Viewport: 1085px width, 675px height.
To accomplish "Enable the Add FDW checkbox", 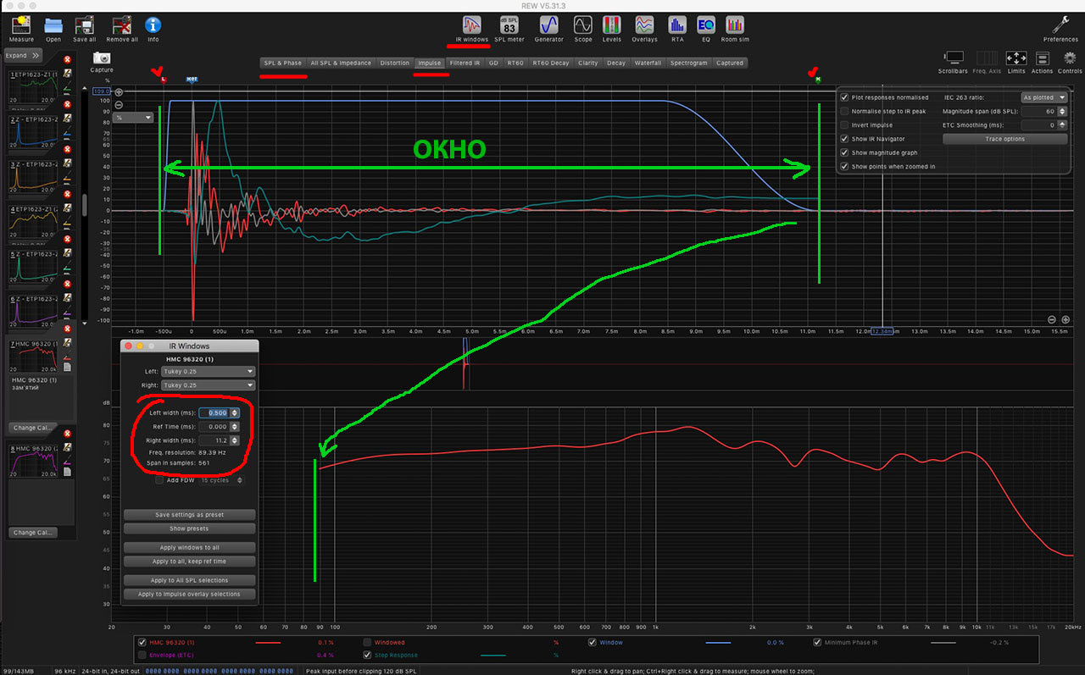I will click(x=159, y=480).
